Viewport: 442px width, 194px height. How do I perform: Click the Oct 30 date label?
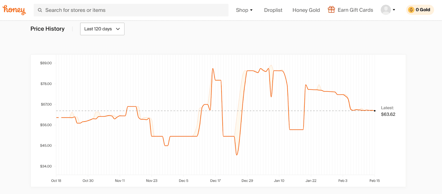tap(88, 181)
